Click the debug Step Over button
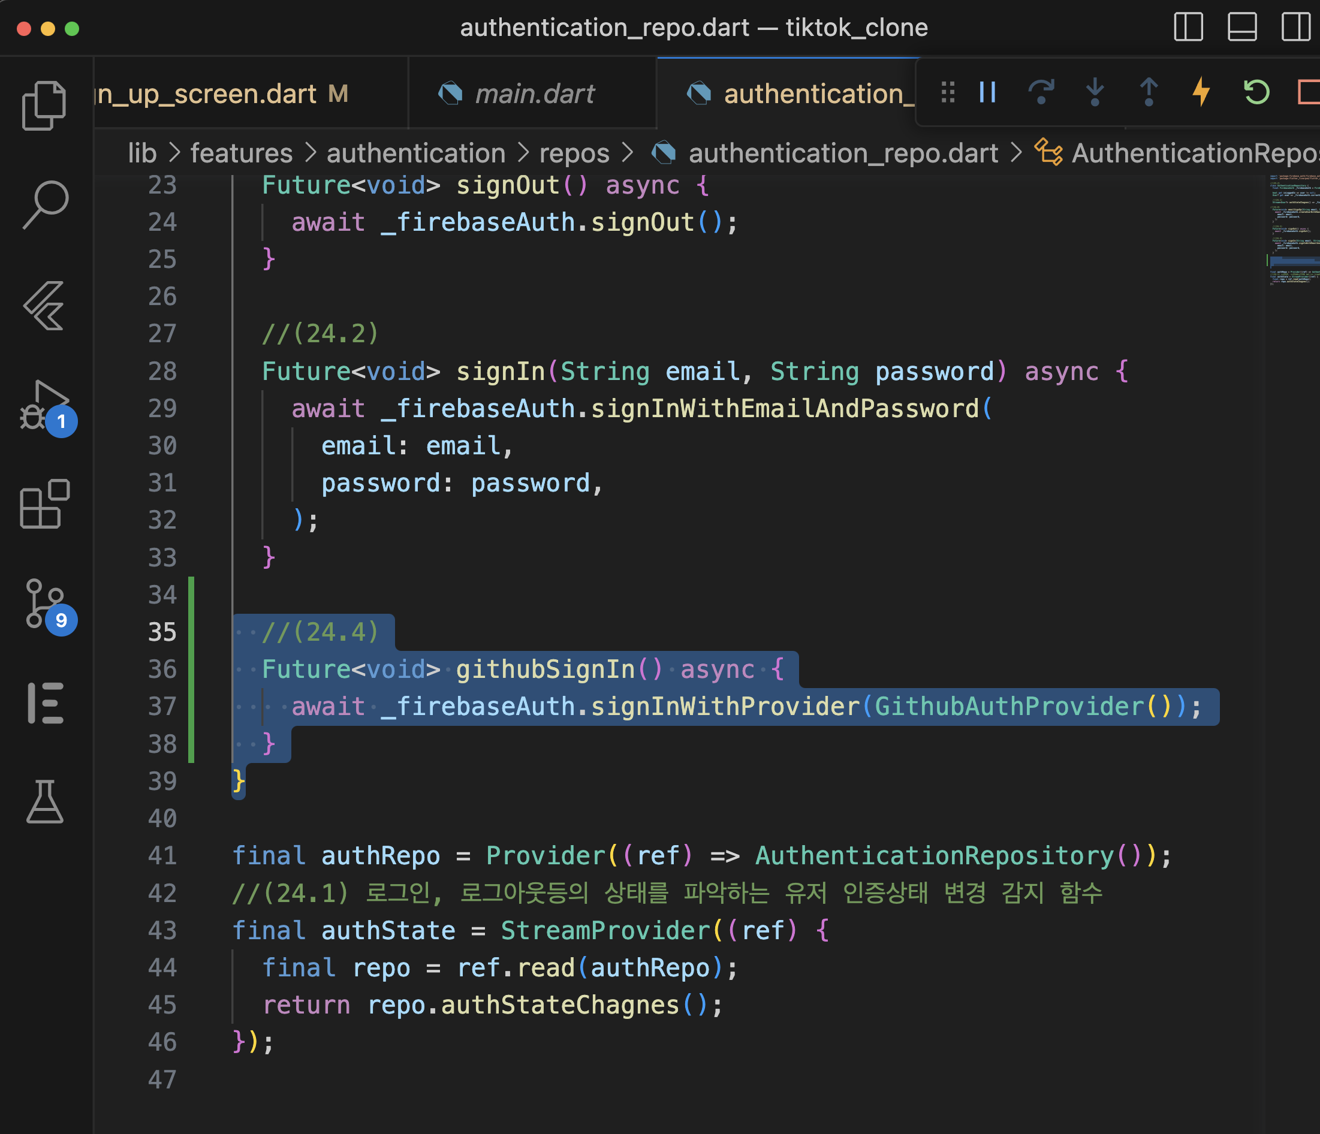The width and height of the screenshot is (1320, 1134). pyautogui.click(x=1041, y=92)
